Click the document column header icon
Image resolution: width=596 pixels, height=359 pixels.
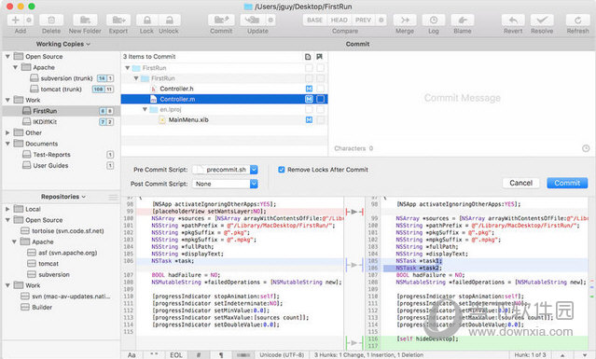(308, 57)
